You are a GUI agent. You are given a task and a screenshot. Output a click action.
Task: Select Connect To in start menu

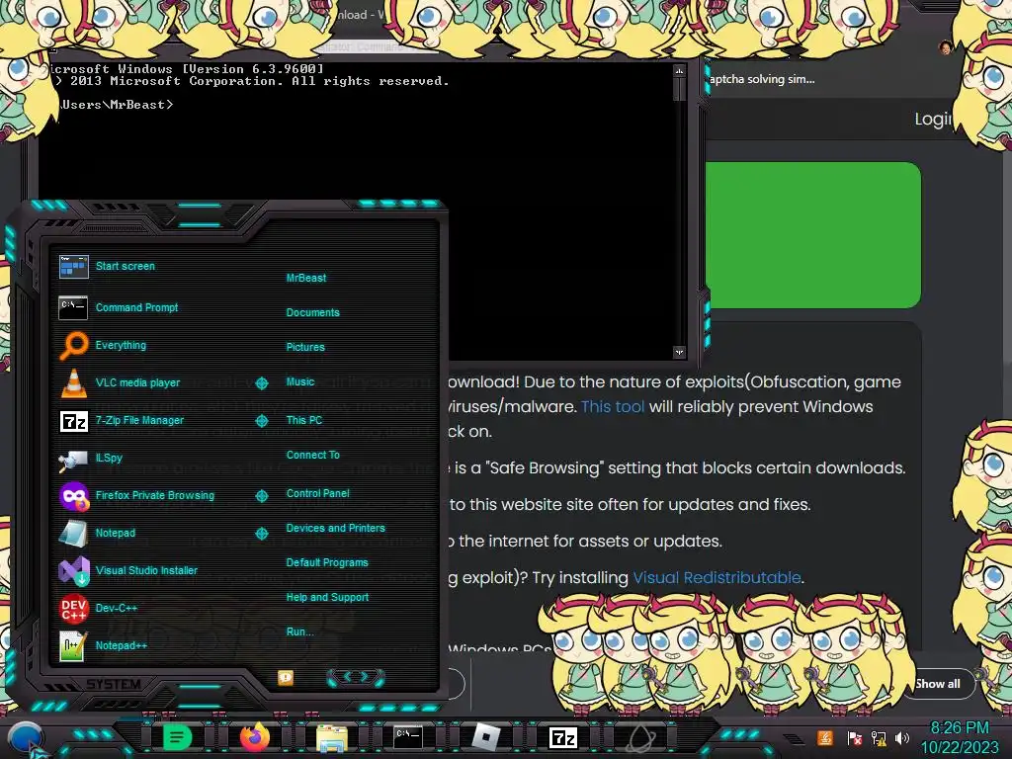[x=312, y=455]
